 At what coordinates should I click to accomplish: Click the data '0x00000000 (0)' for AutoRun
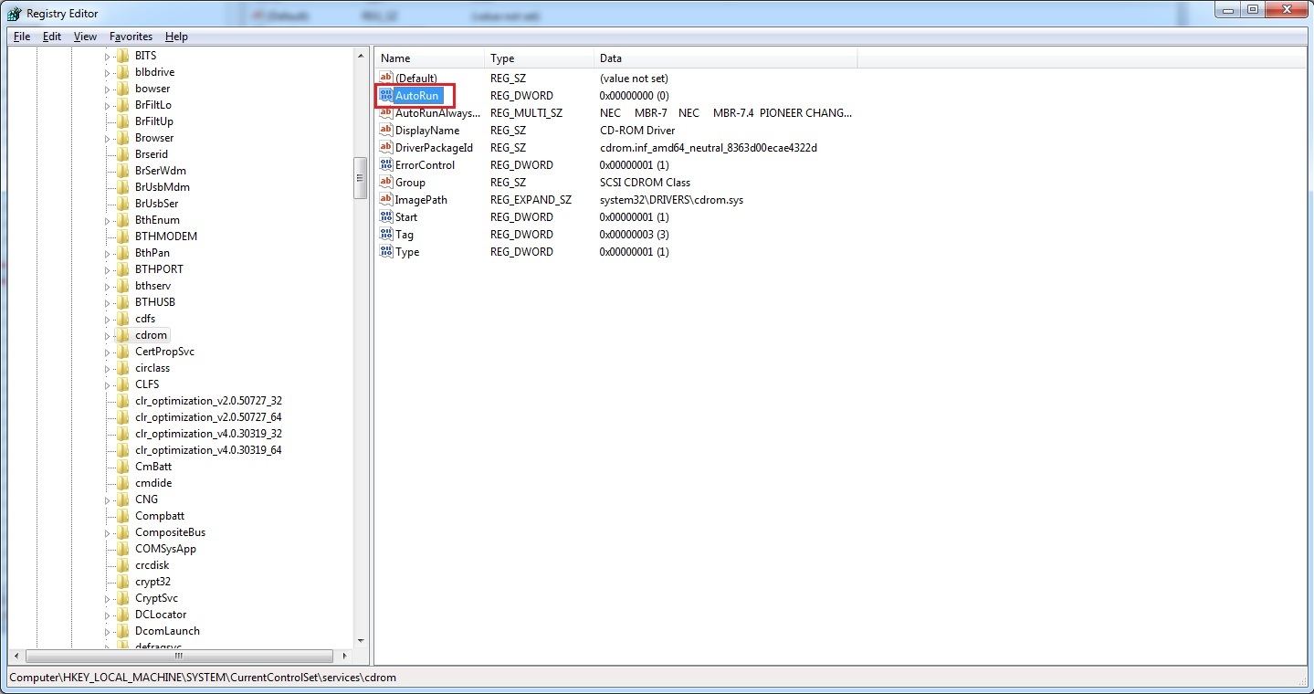634,96
